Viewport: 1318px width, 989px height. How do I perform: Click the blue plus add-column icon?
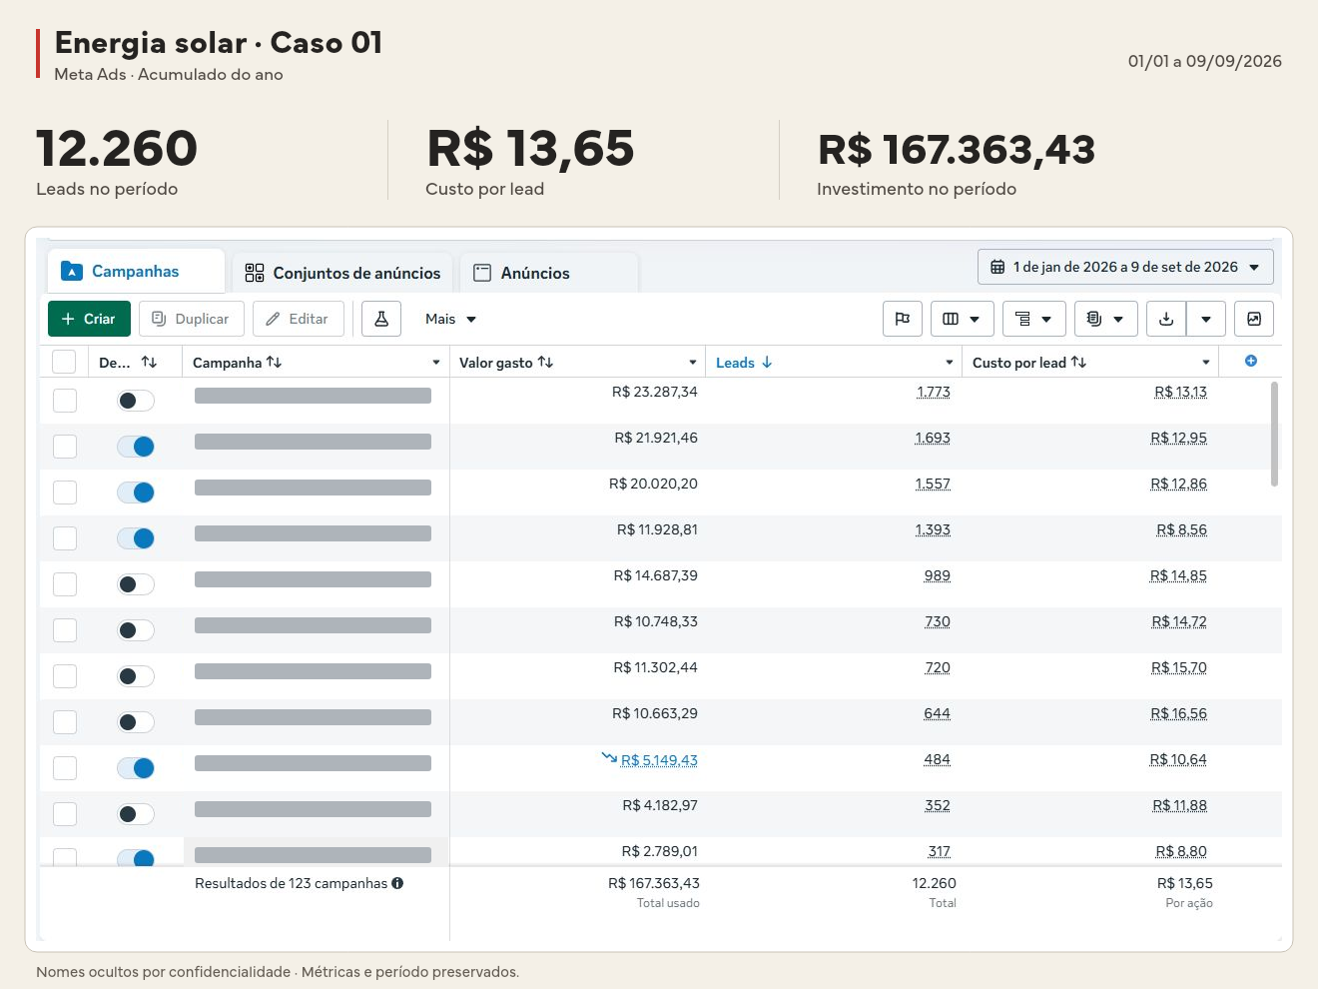point(1251,361)
